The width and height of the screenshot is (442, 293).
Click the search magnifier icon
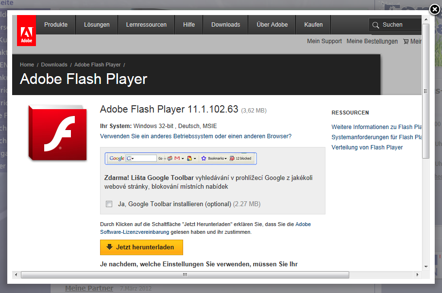tap(375, 25)
